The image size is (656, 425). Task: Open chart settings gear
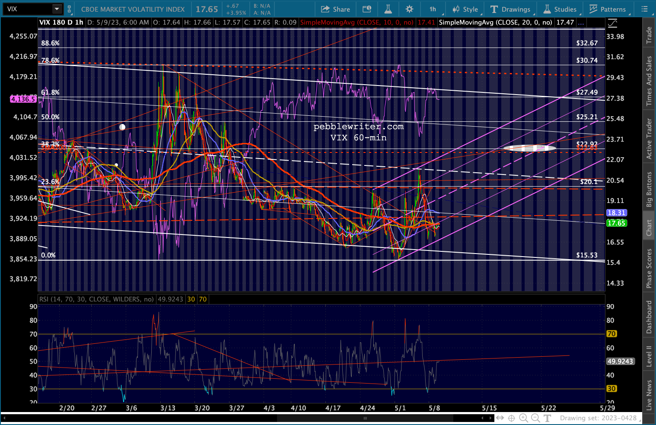(409, 9)
